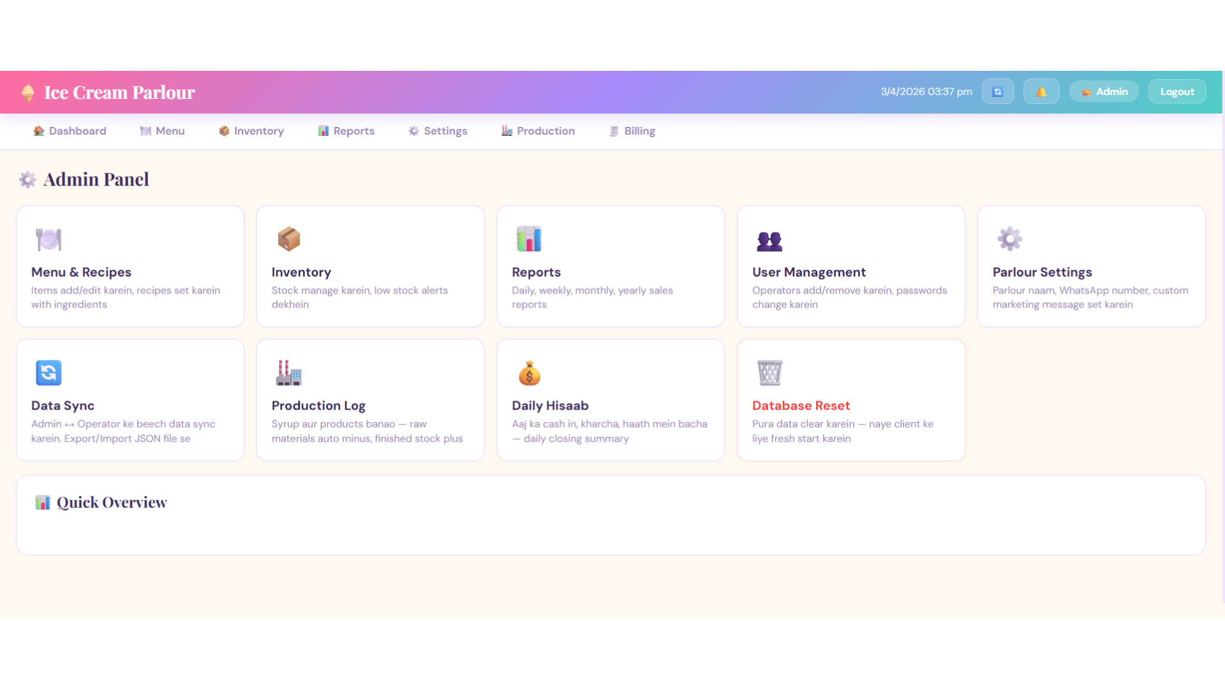Open Daily Hisaab money bag icon

click(529, 374)
